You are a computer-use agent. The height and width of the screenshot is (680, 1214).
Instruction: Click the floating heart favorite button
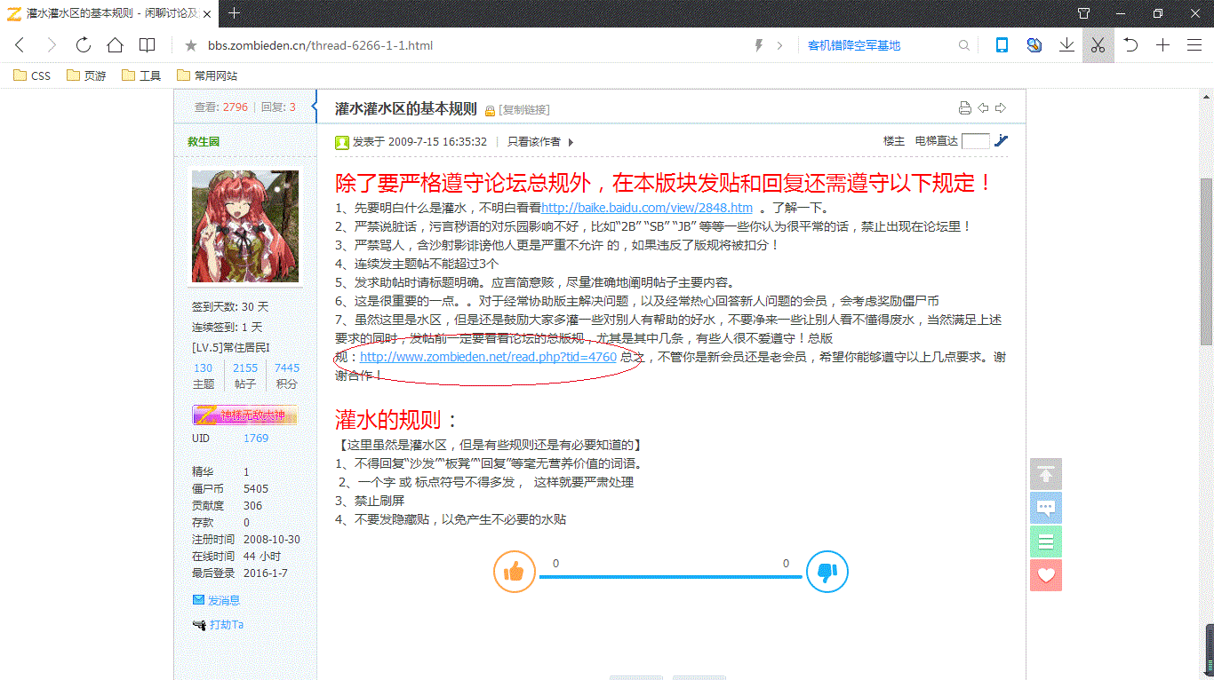pos(1046,575)
